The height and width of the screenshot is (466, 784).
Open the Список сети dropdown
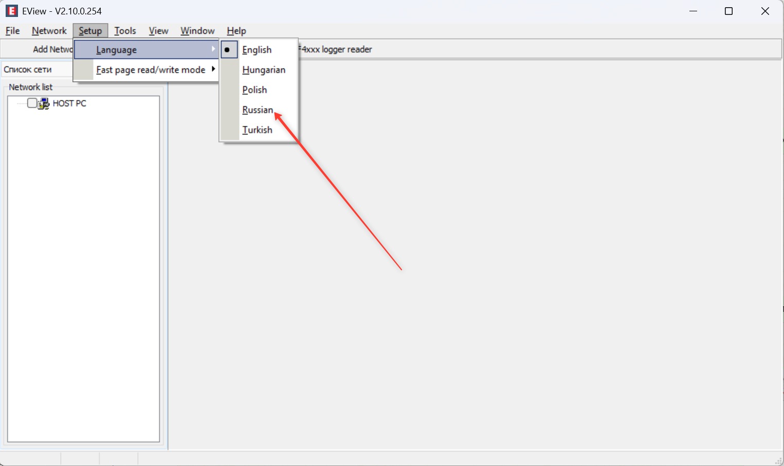click(37, 69)
